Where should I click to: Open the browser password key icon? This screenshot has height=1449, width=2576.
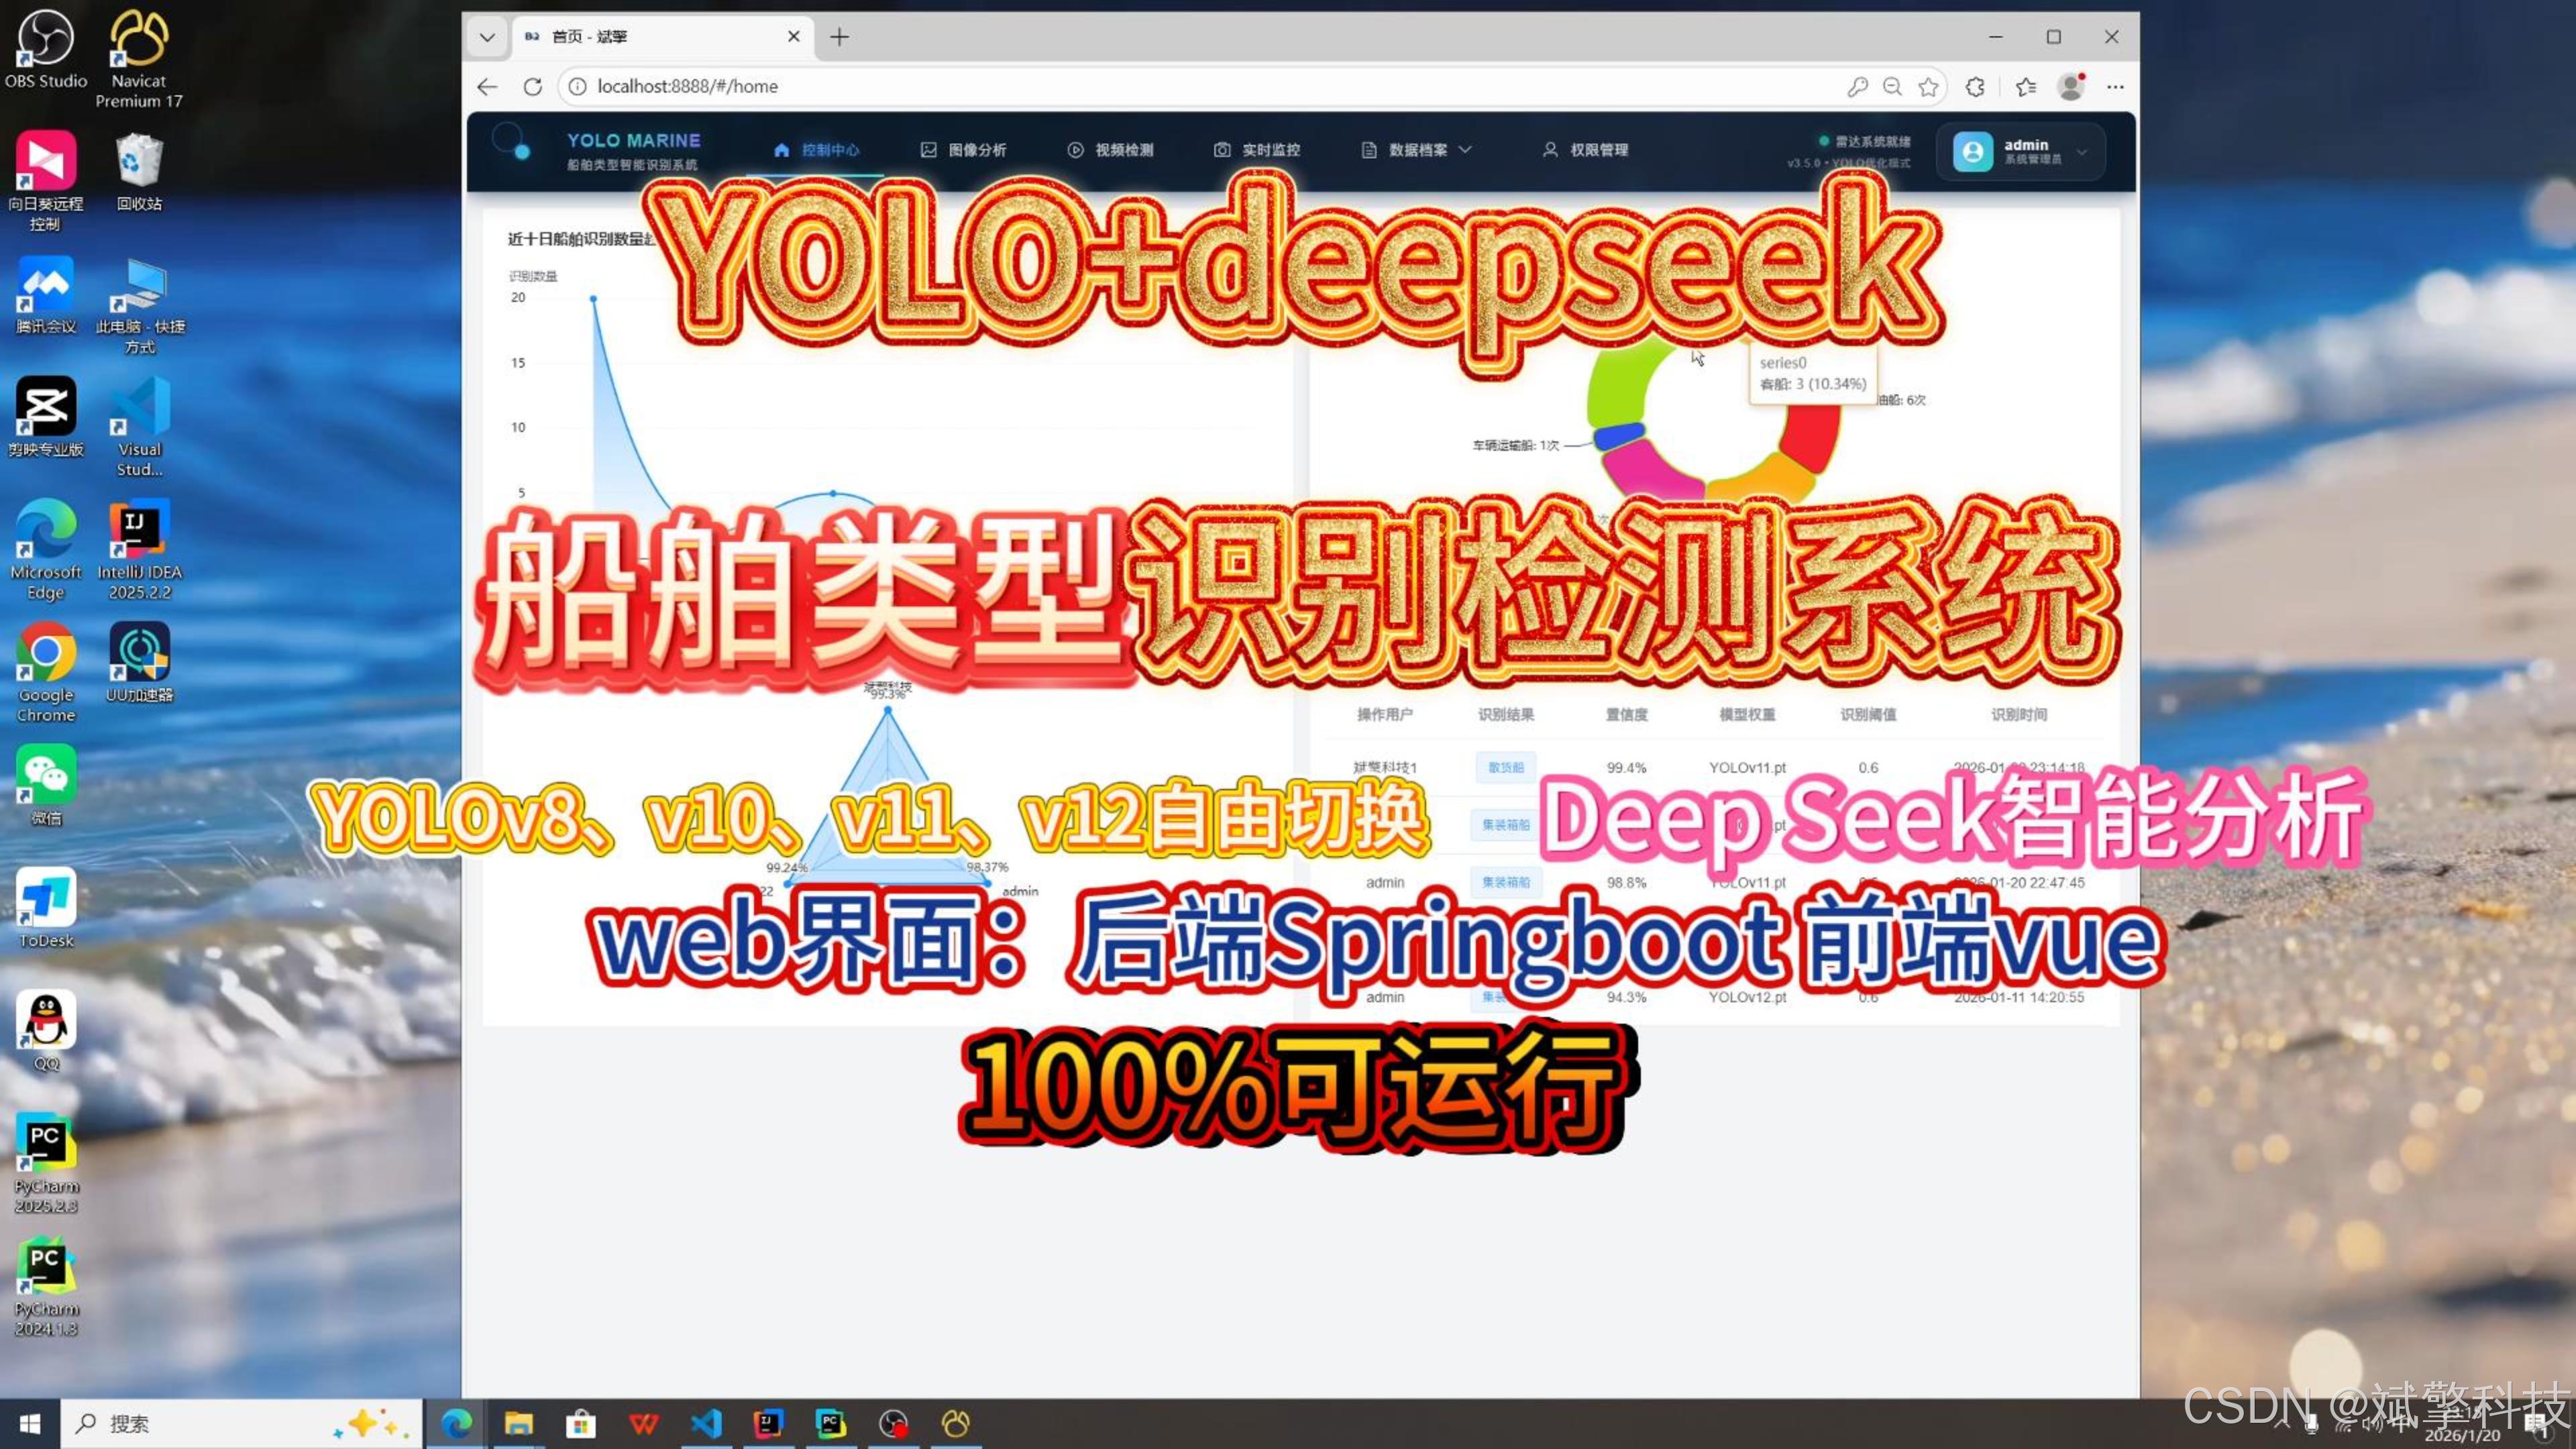(x=1857, y=87)
